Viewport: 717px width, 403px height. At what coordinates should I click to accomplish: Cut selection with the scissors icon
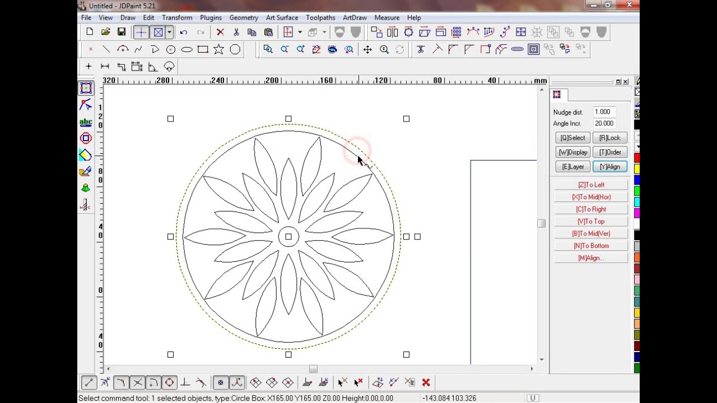point(236,32)
